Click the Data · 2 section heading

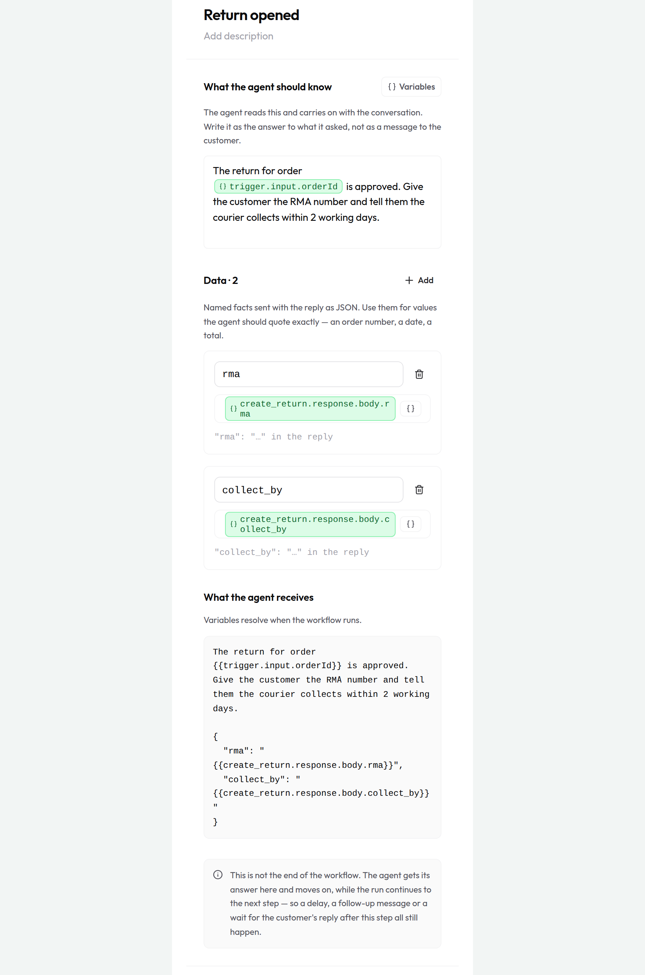[x=221, y=281]
